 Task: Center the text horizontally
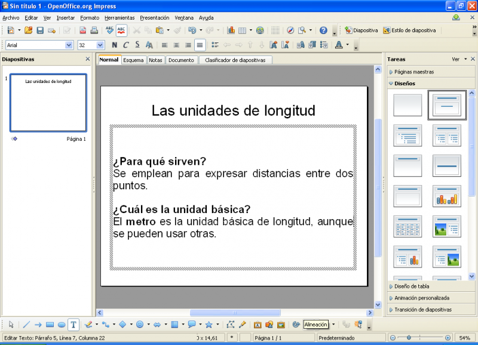(176, 45)
